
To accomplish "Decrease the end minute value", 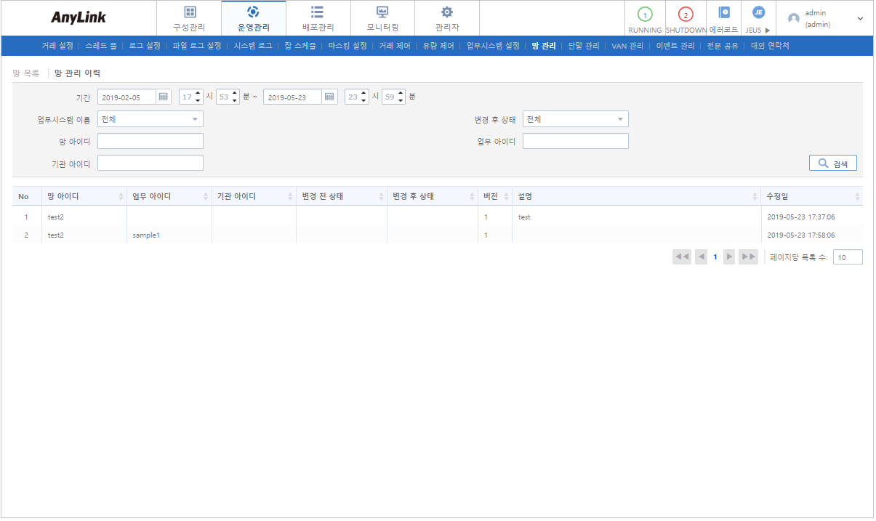I will pos(401,101).
